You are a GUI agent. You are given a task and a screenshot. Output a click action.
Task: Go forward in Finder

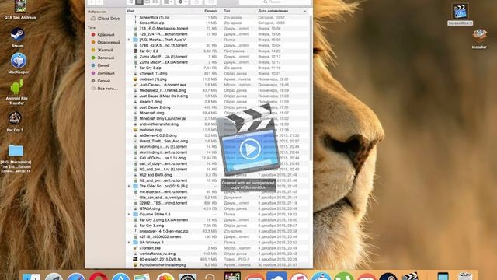tap(99, 2)
